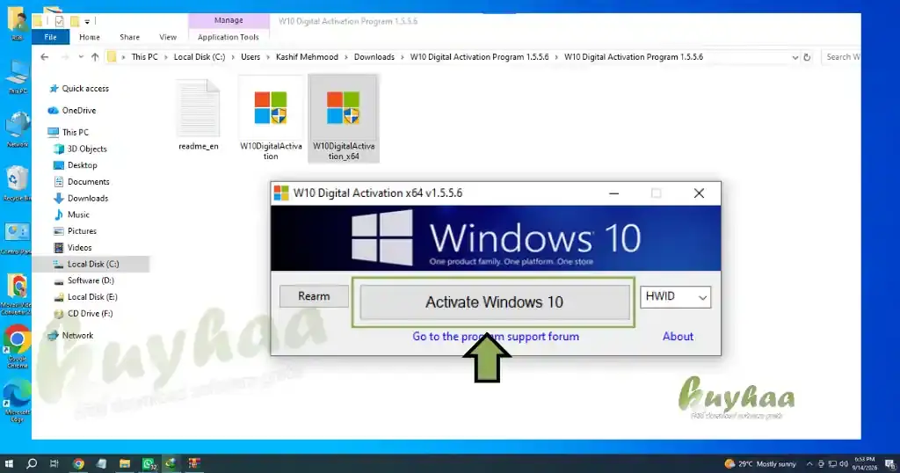
Task: Click the taskbar clock and date
Action: (x=865, y=464)
